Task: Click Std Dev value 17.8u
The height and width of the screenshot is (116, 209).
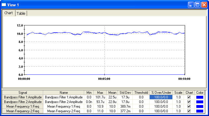Action: point(125,102)
